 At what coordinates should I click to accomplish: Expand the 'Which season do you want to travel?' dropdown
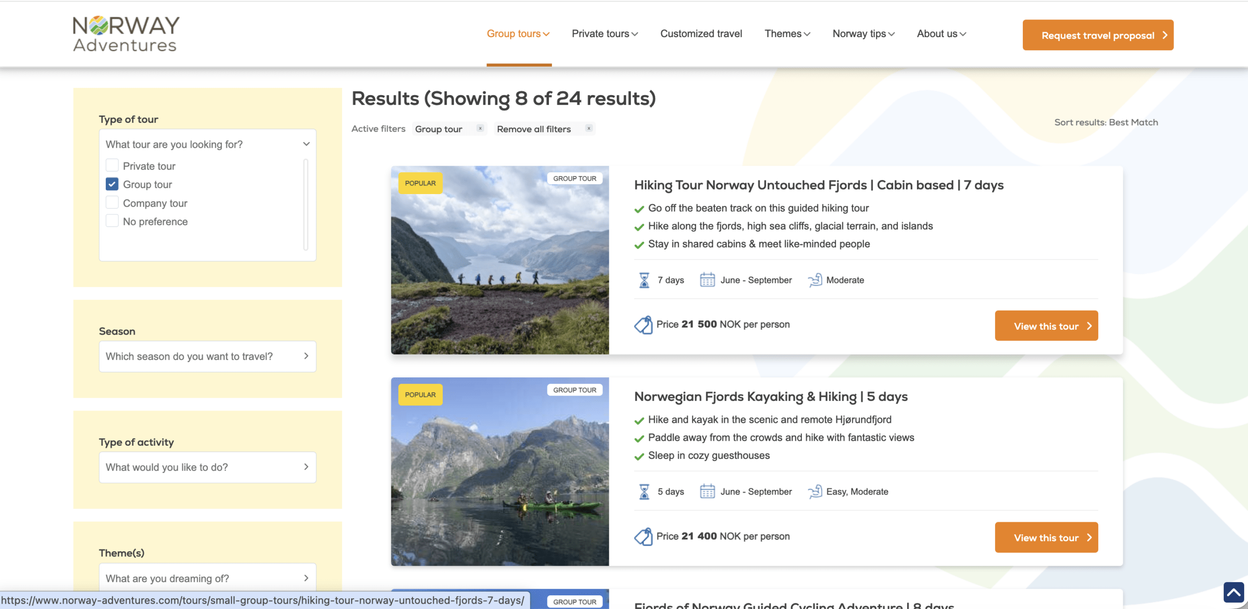point(208,356)
